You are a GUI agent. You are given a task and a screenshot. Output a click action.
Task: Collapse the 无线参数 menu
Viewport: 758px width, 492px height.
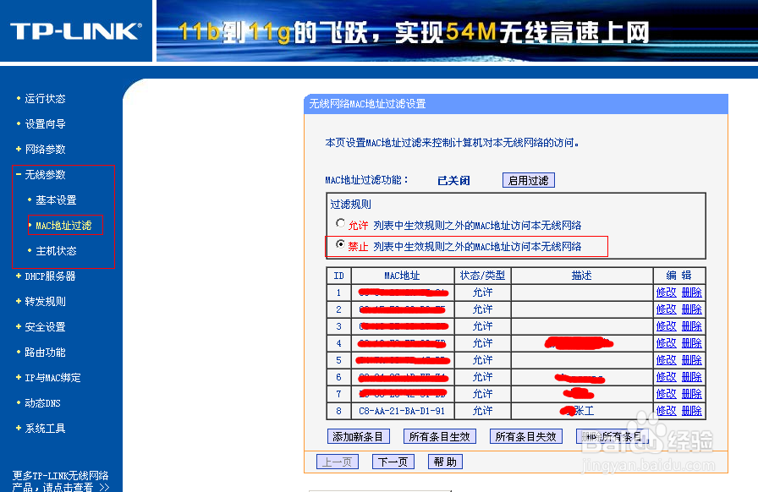pos(45,174)
